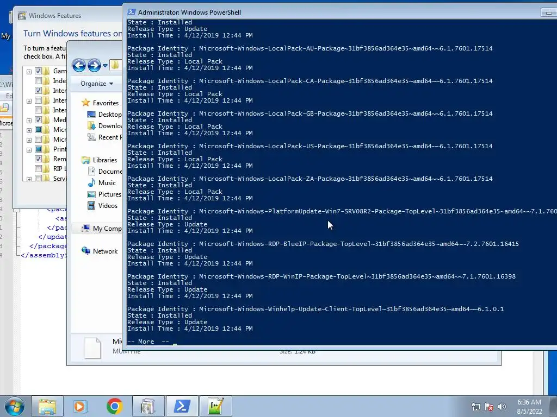
Task: Open Documents library in Explorer sidebar
Action: click(x=109, y=171)
